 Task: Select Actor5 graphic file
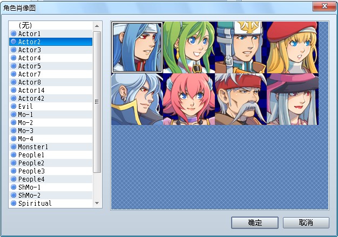pos(51,66)
